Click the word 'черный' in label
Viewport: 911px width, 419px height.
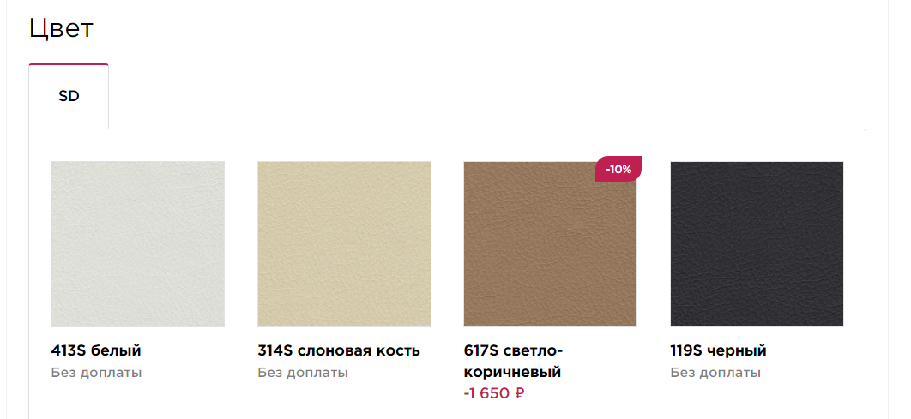pyautogui.click(x=737, y=350)
